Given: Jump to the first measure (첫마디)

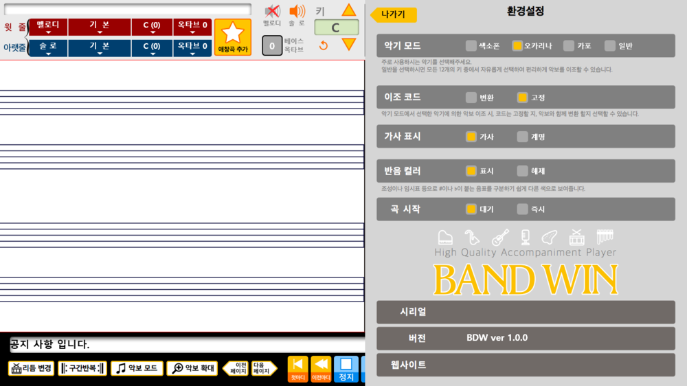Looking at the screenshot, I should 297,367.
